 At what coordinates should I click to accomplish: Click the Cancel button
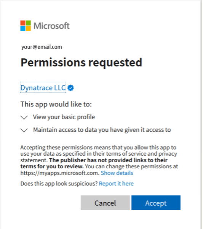pyautogui.click(x=105, y=203)
